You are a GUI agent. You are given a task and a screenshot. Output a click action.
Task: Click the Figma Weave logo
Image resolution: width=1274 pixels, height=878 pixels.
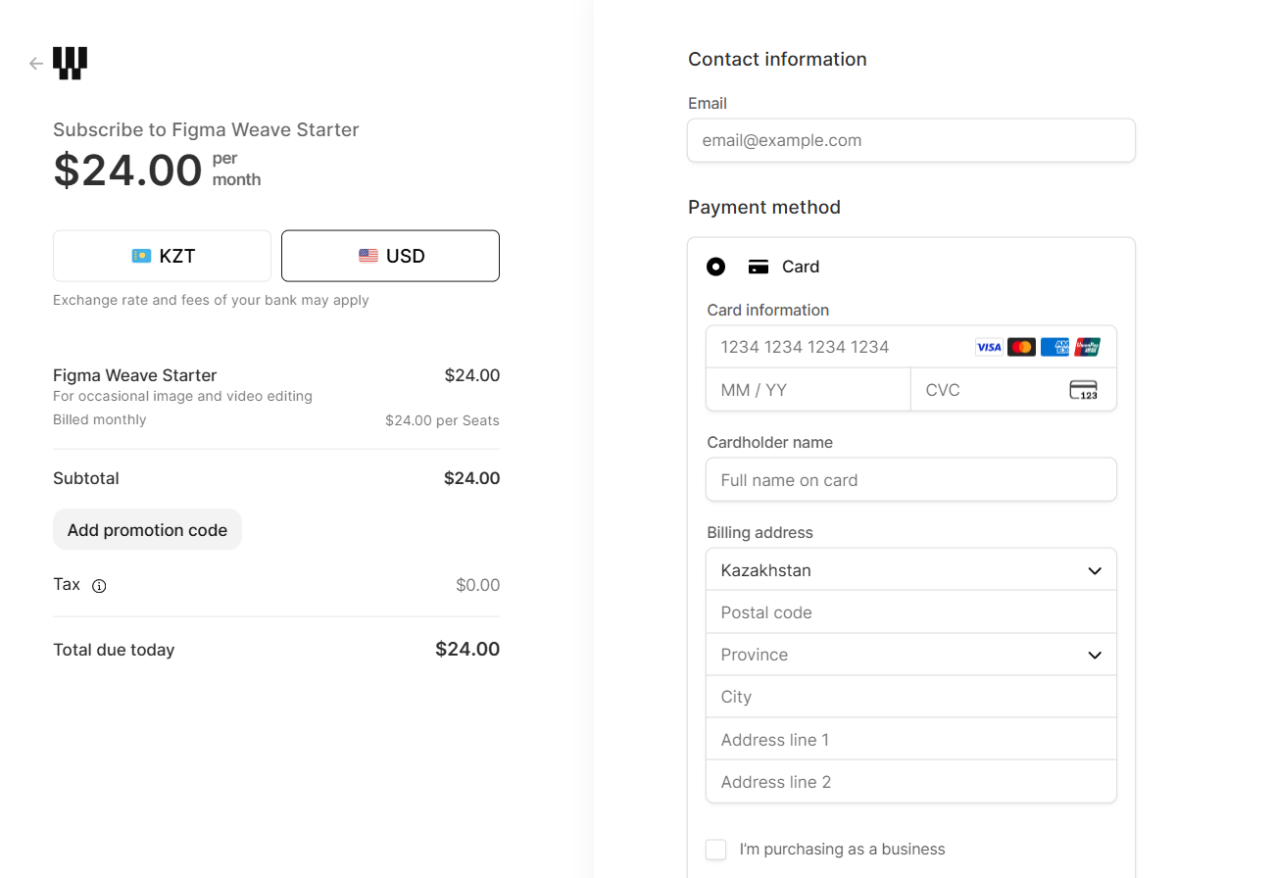[71, 63]
